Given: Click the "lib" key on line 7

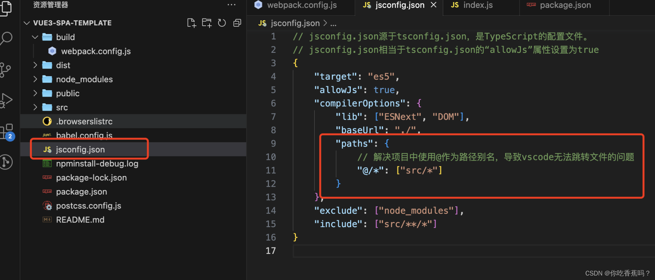Looking at the screenshot, I should tap(349, 117).
